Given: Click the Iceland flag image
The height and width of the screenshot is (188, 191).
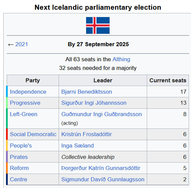Looking at the screenshot, I should [98, 25].
